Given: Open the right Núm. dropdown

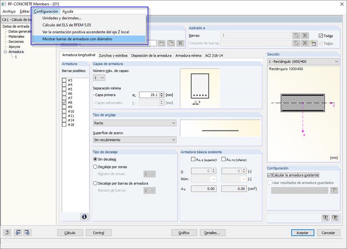Looking at the screenshot, I should pyautogui.click(x=234, y=179).
